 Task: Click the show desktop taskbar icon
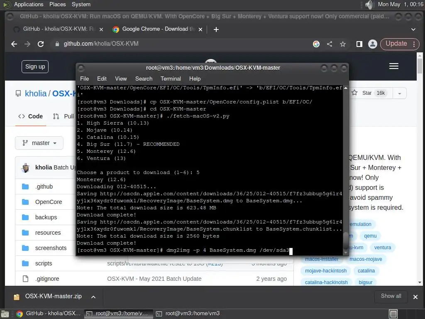click(x=393, y=314)
